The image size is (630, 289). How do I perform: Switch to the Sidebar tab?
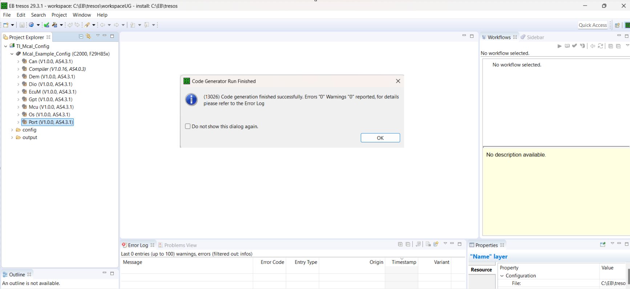pos(535,37)
